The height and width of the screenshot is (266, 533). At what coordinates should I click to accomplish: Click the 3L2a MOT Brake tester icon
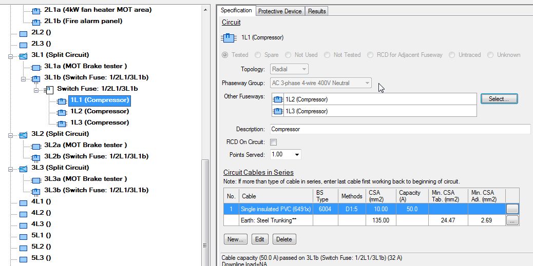36,147
